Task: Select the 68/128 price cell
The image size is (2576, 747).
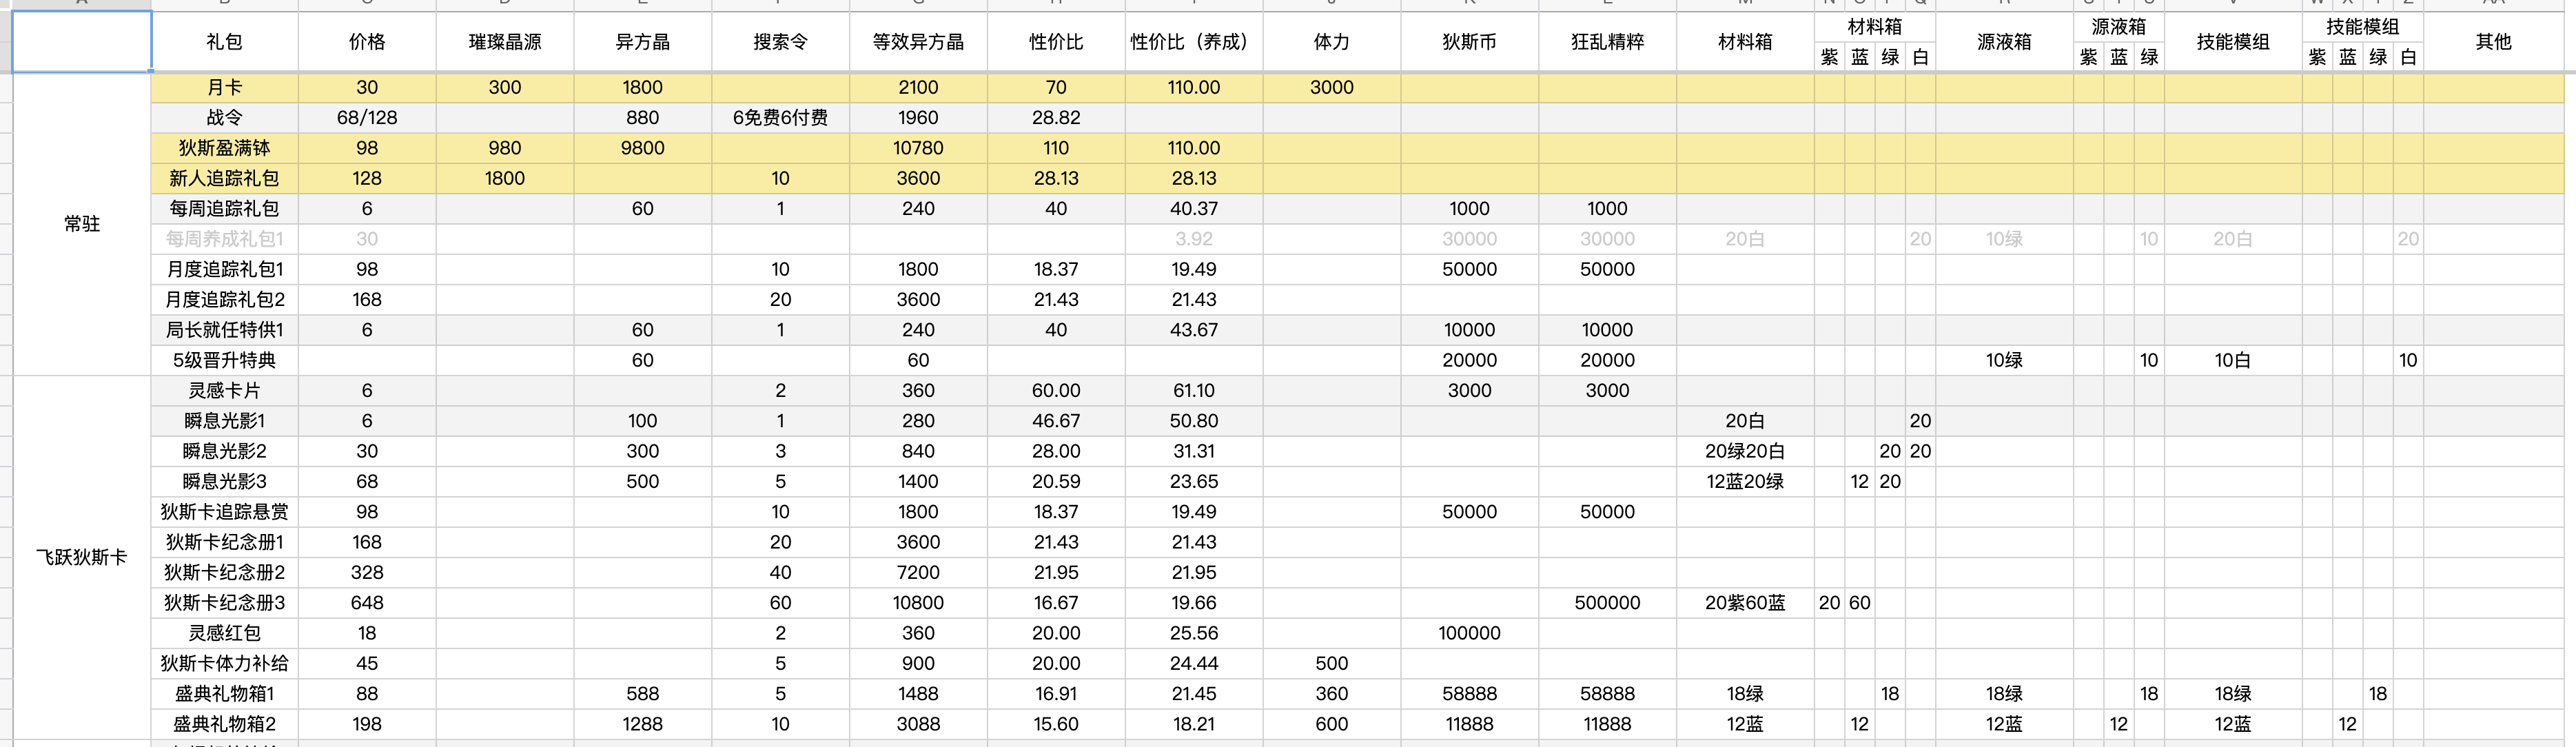Action: coord(367,118)
